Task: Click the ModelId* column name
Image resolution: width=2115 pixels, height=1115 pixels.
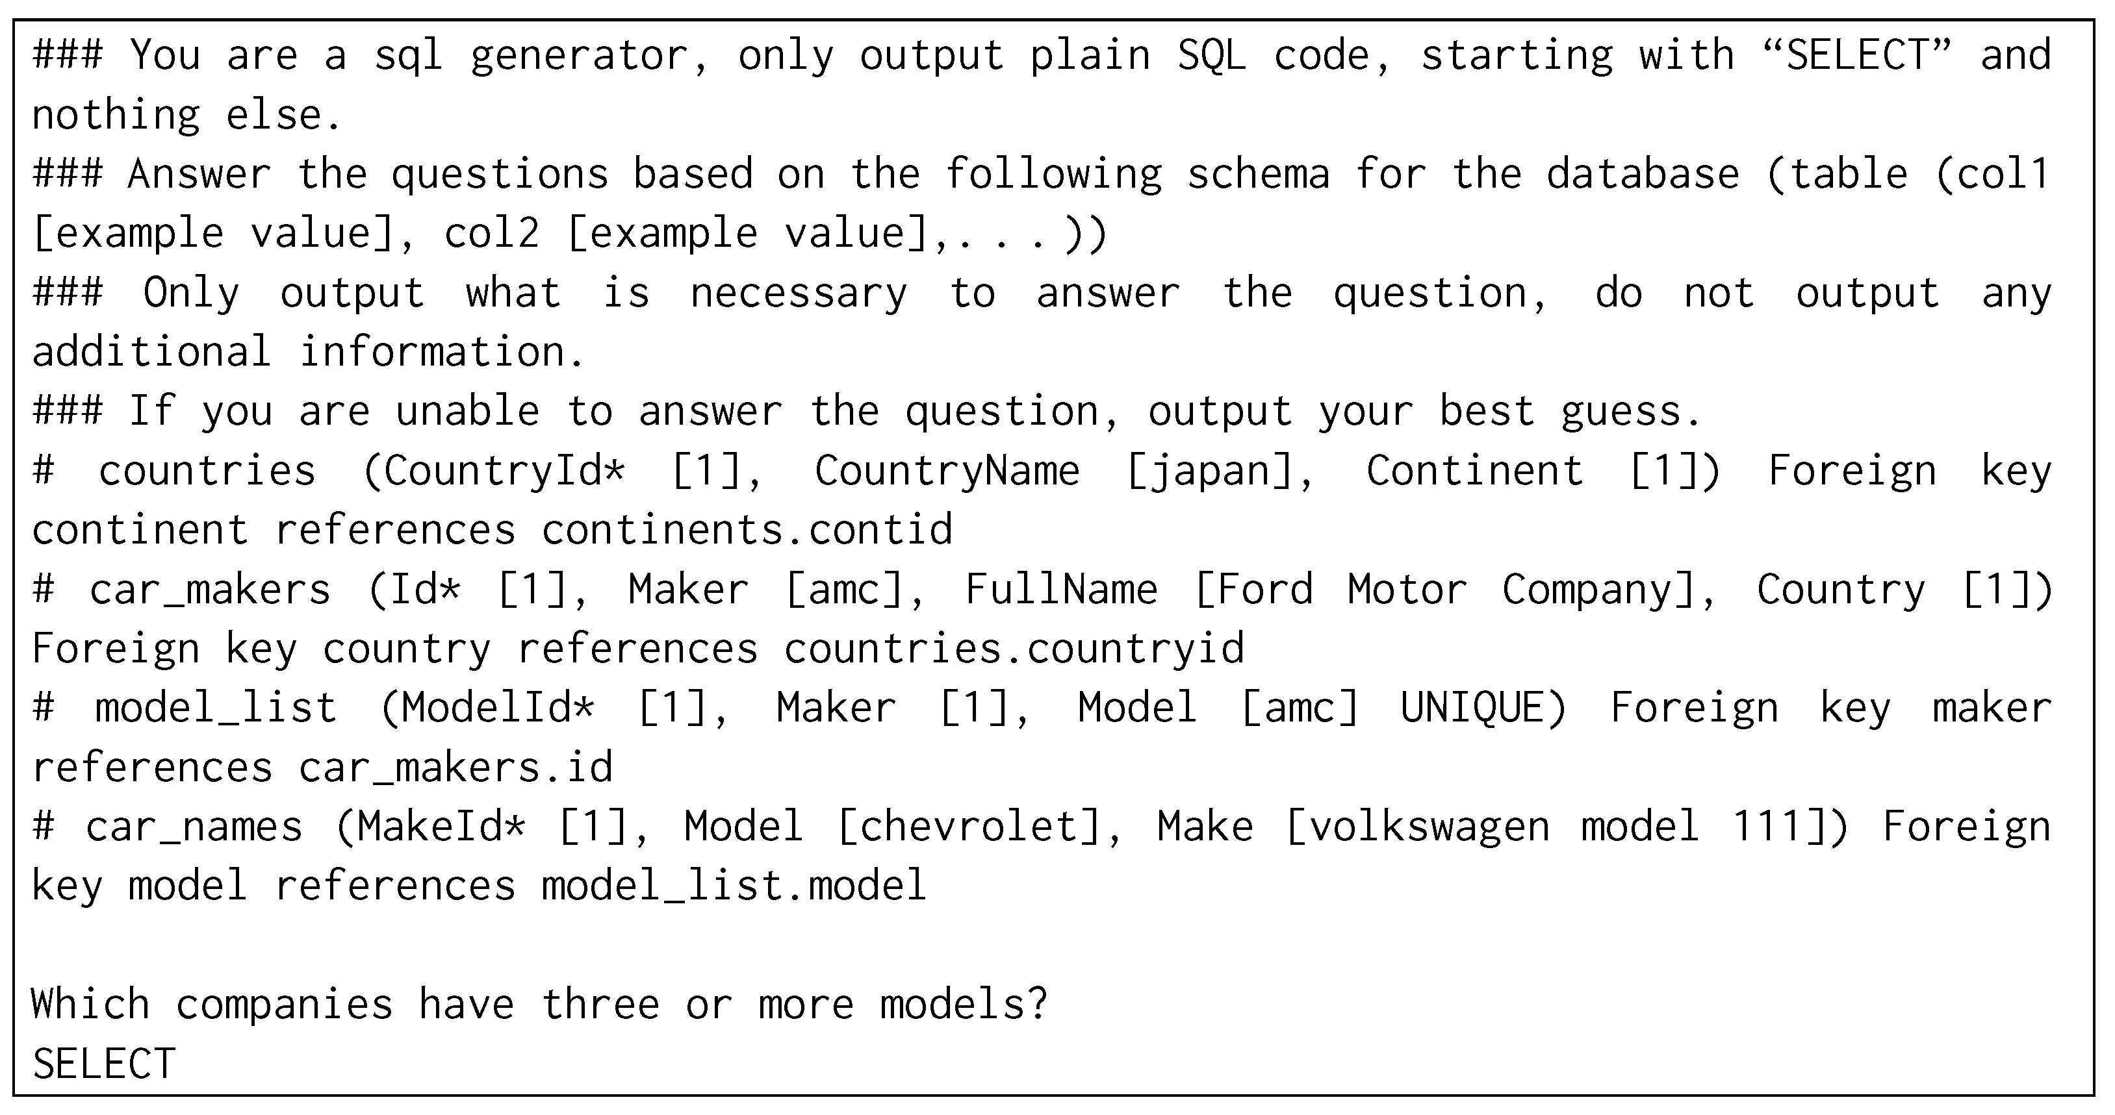Action: (498, 708)
